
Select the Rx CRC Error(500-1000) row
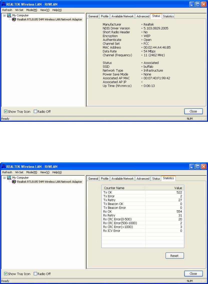143,223
